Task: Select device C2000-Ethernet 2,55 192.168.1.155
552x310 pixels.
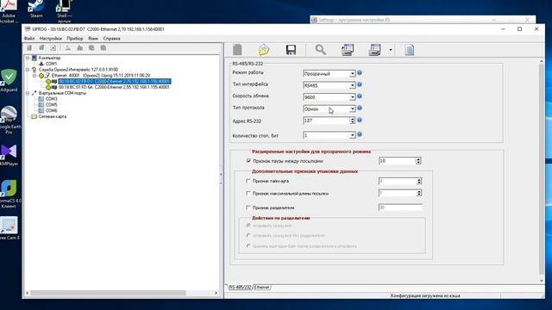Action: point(114,87)
